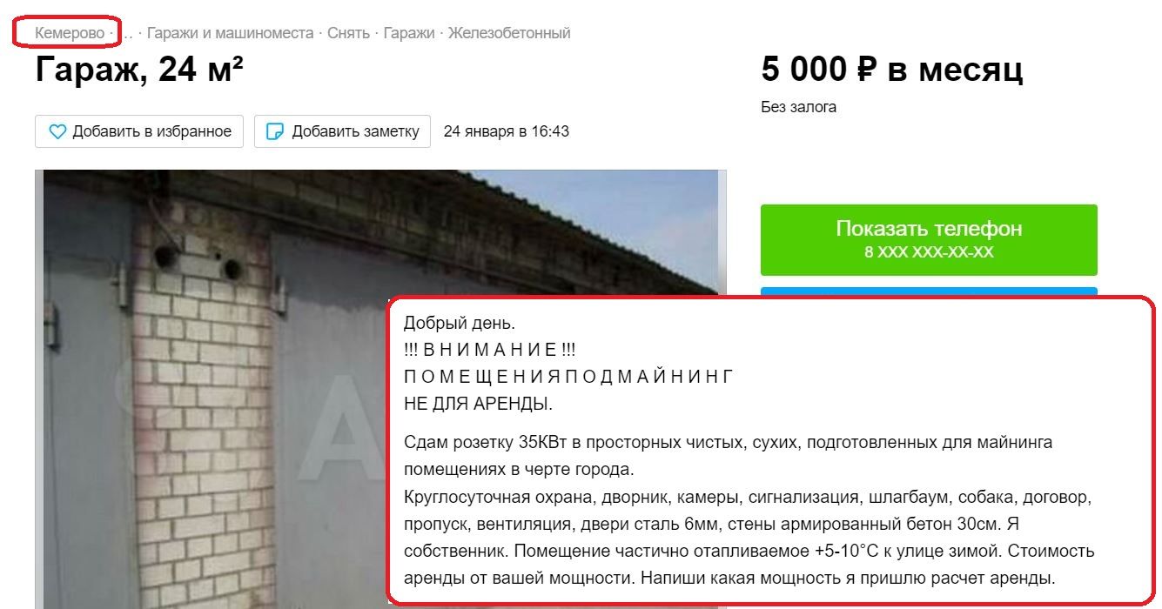Click the posting date 24 января в 16:43
The width and height of the screenshot is (1162, 609).
[506, 131]
